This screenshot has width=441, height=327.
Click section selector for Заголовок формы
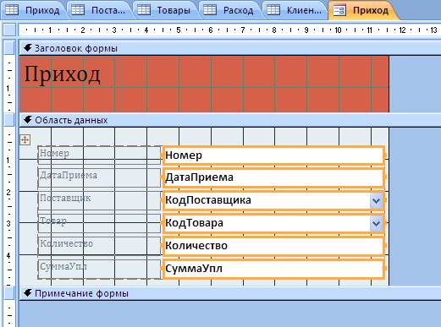[9, 48]
